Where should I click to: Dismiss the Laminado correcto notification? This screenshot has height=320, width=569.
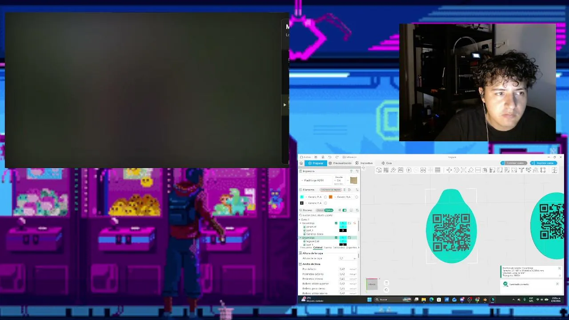(x=557, y=284)
